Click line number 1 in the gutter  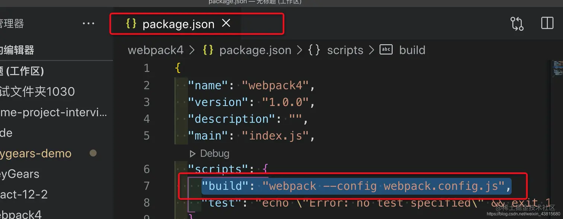(x=146, y=68)
